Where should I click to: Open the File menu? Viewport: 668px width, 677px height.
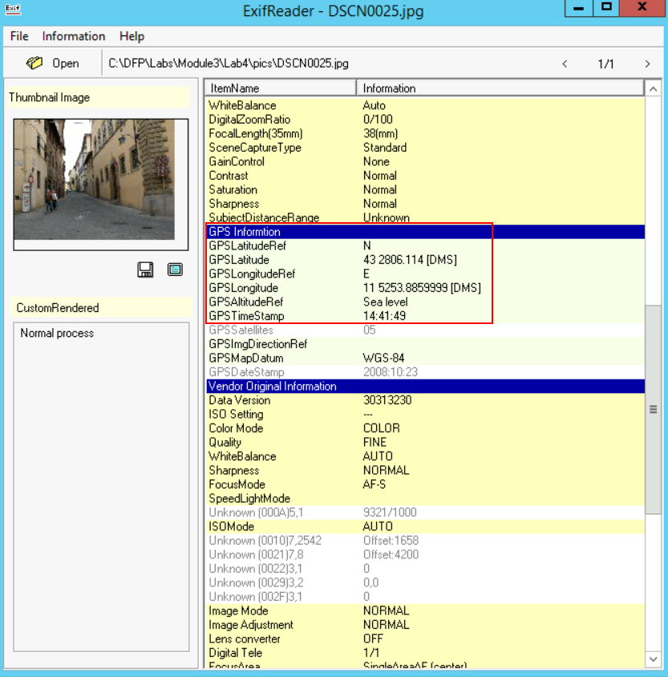click(19, 36)
